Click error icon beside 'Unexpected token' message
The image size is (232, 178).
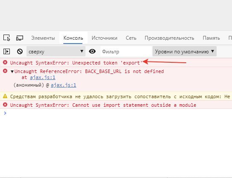point(5,62)
